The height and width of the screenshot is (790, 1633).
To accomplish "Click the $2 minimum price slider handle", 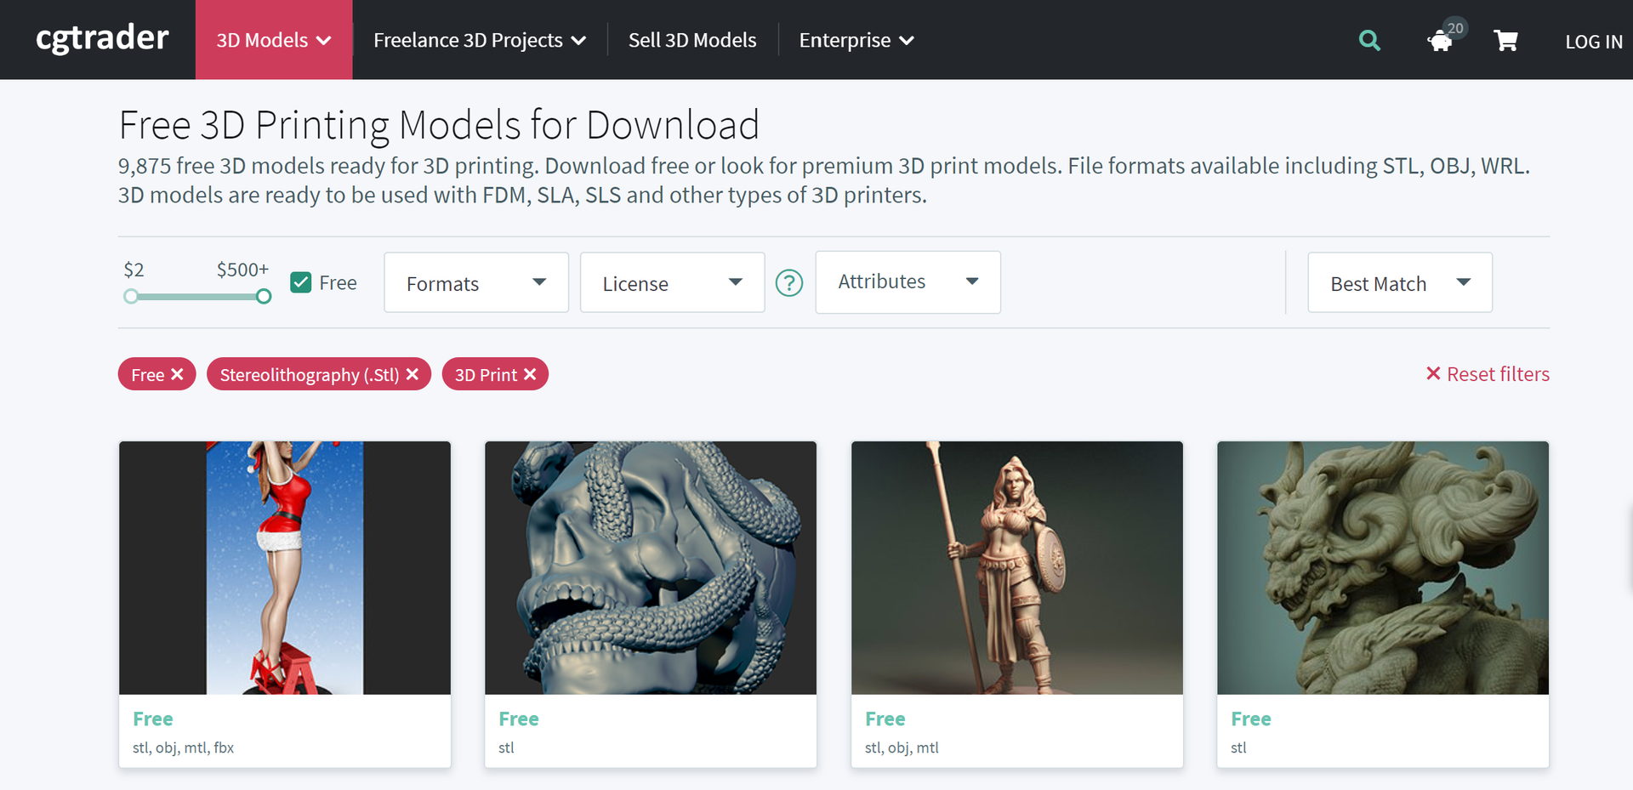I will point(131,296).
